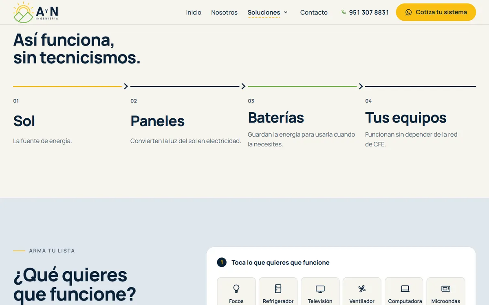The height and width of the screenshot is (305, 489).
Task: Click the step number 02 label
Action: 134,101
